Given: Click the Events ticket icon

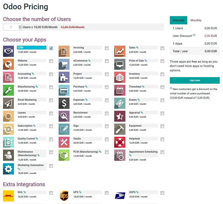Looking at the screenshot, I should [120, 103].
